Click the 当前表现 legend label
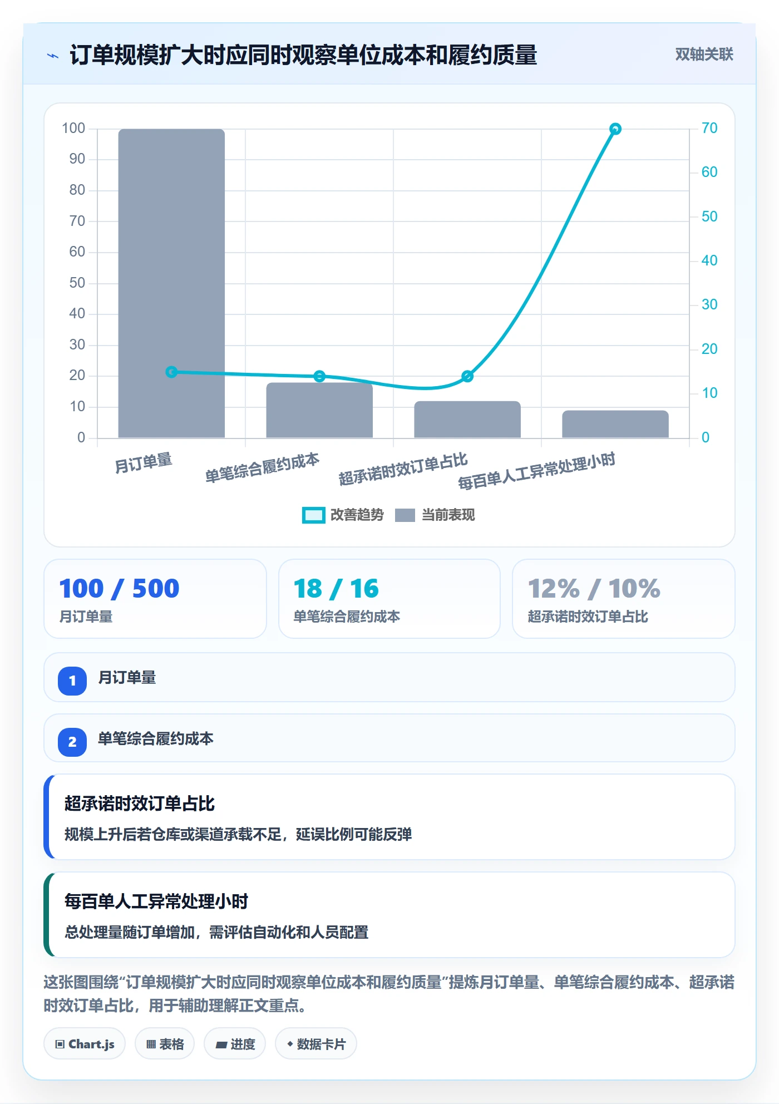This screenshot has height=1104, width=779. pos(448,515)
